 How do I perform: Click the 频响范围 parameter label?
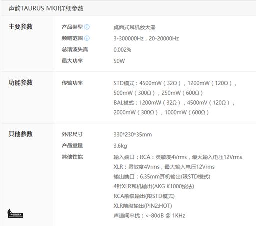(x=72, y=38)
